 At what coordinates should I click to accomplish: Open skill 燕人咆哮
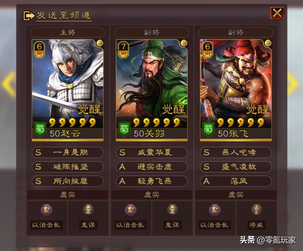[x=236, y=152]
